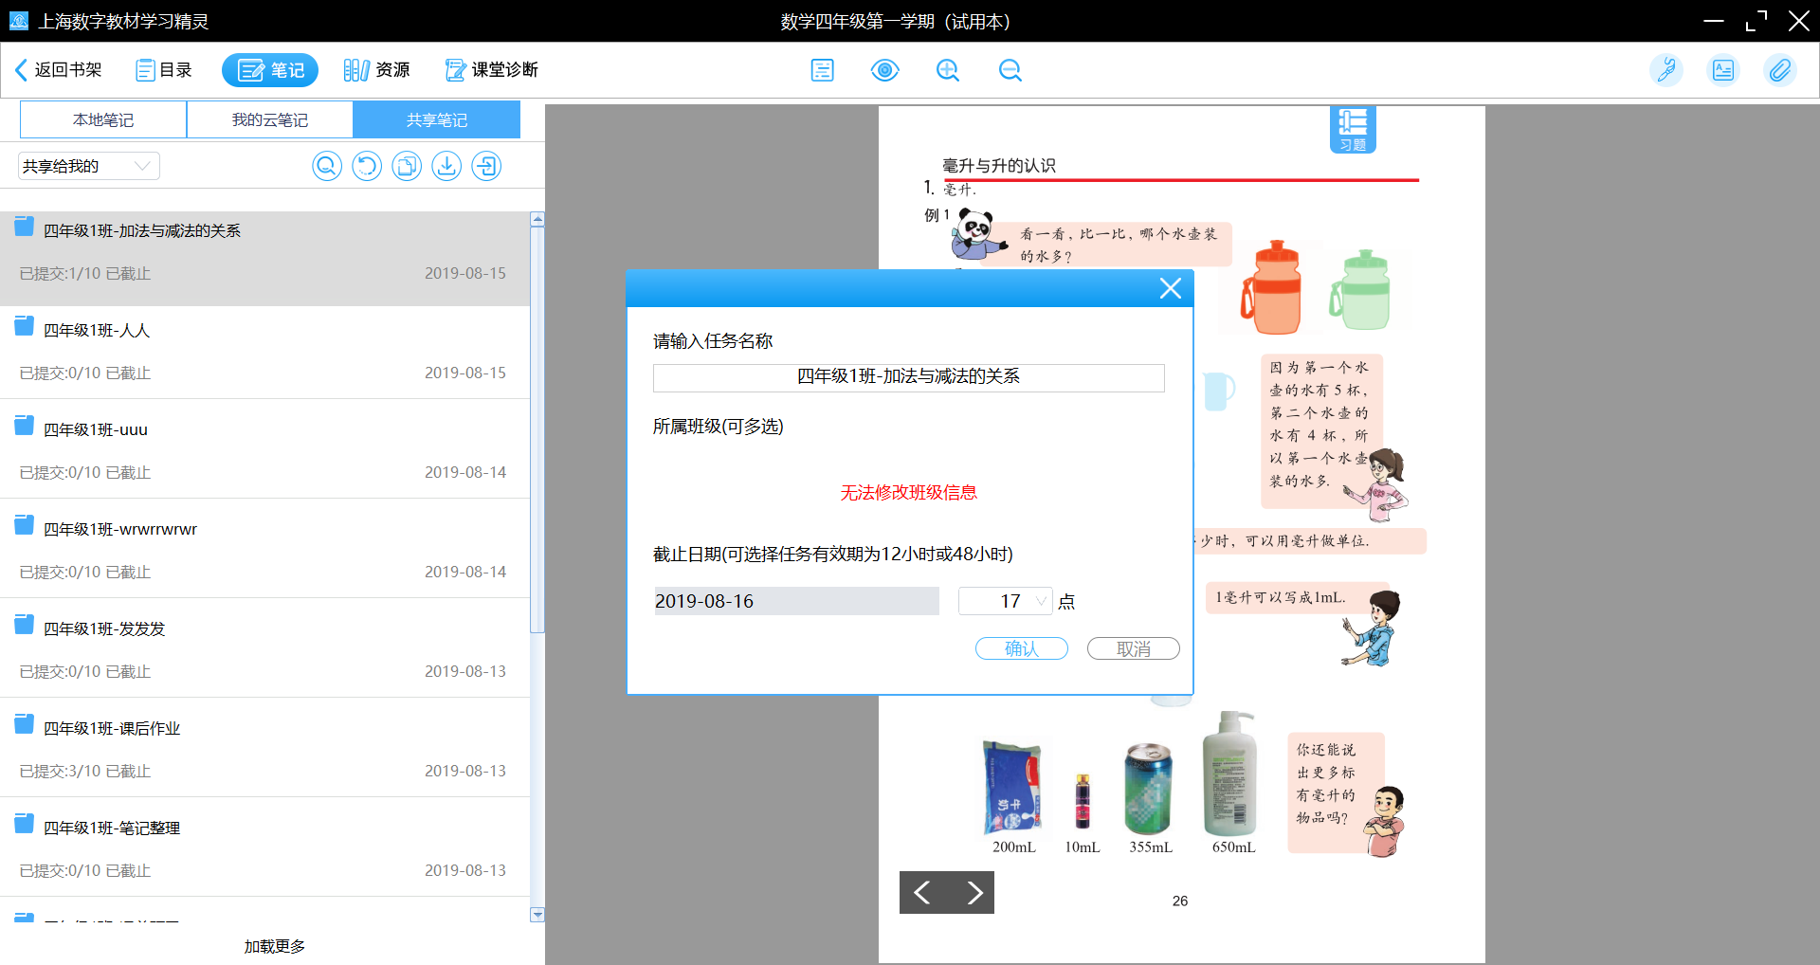Open the hour dropdown showing 17

click(1005, 601)
